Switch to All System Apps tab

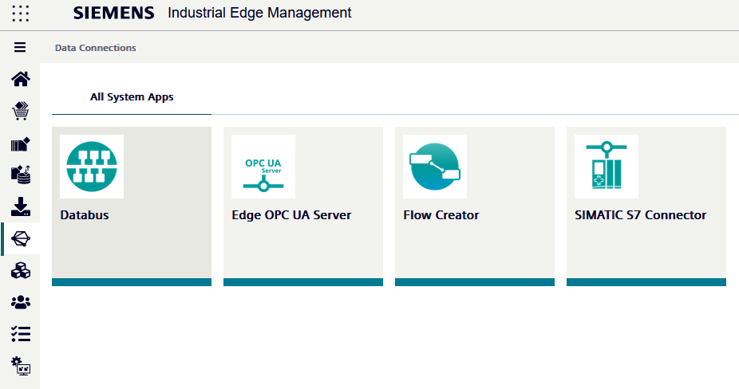132,97
